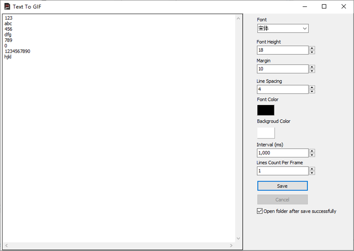Increase Lines Count Per Frame value
Image resolution: width=354 pixels, height=251 pixels.
(312, 169)
